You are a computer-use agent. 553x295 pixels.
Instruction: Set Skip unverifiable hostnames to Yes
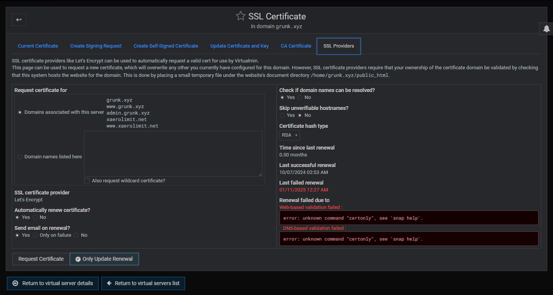click(282, 115)
